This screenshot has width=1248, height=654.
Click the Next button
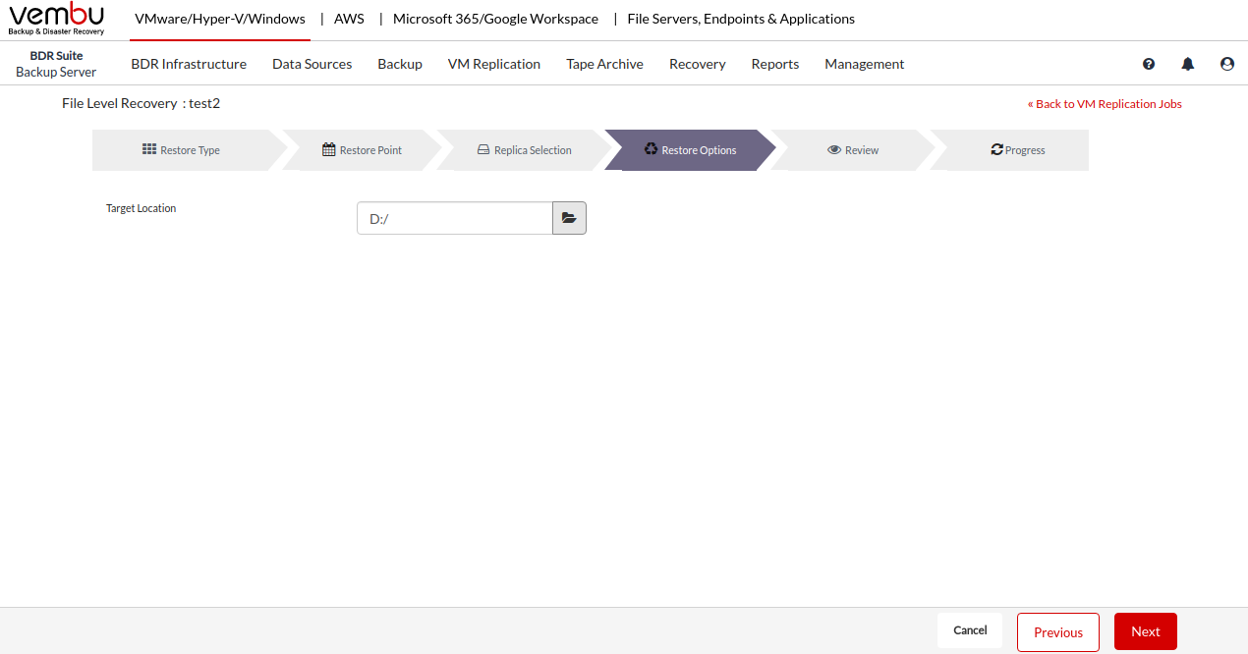click(1145, 631)
